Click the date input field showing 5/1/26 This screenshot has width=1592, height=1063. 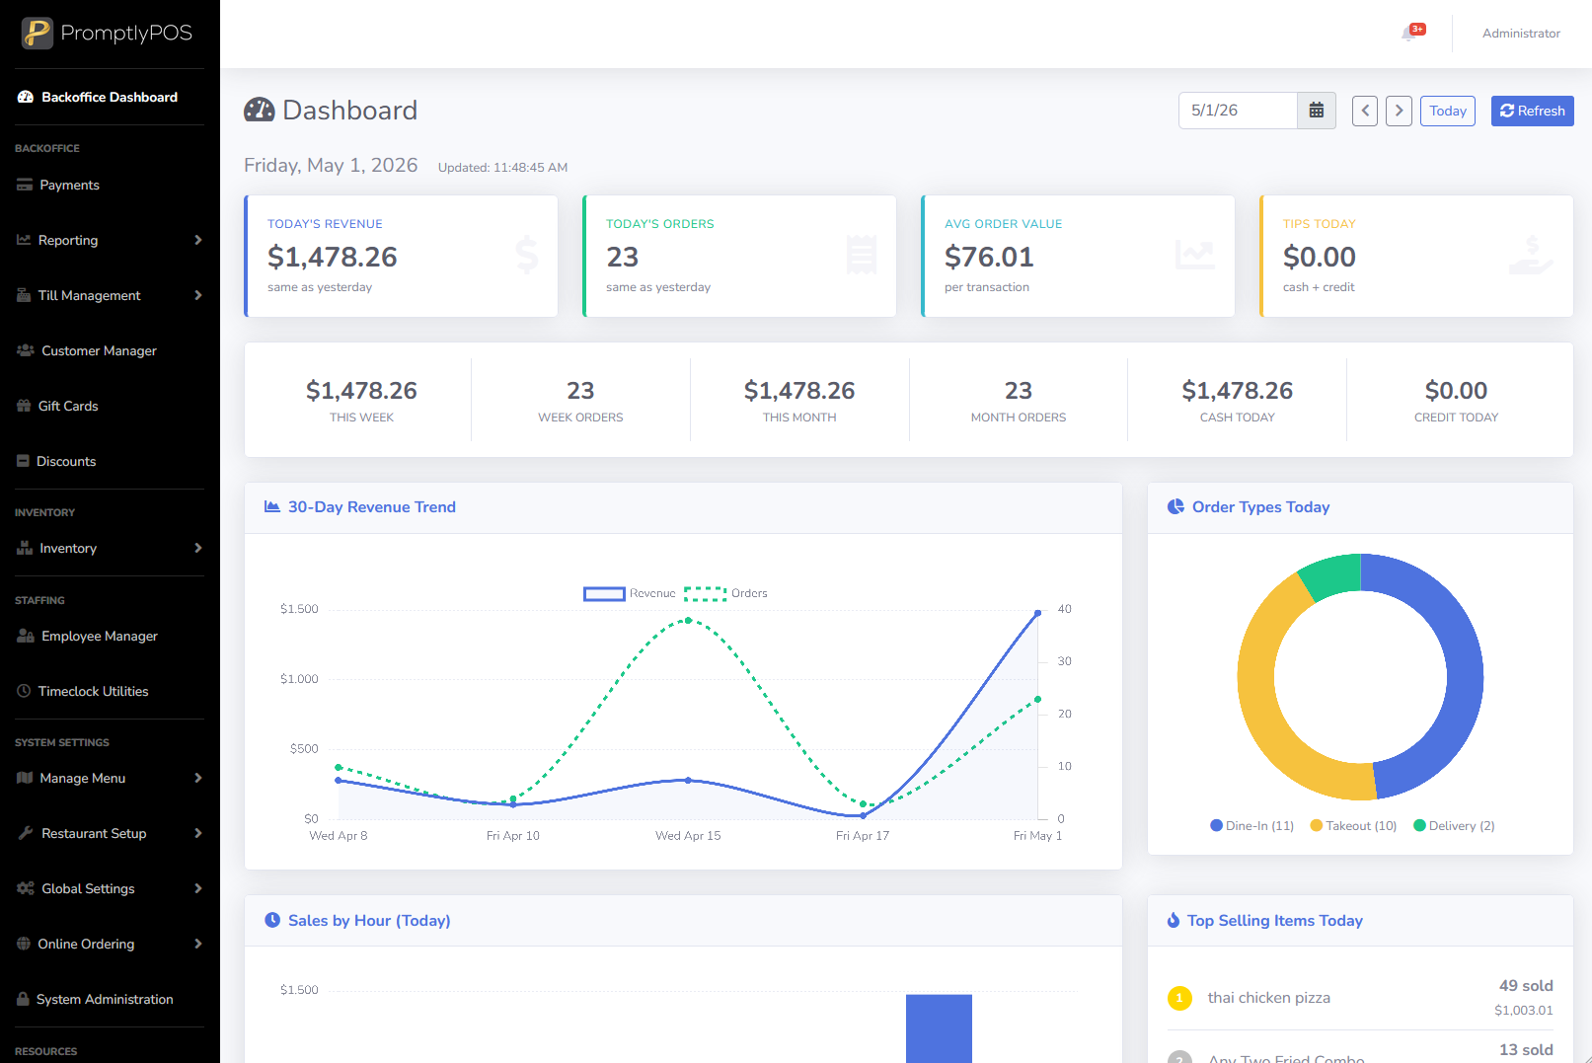pyautogui.click(x=1238, y=111)
